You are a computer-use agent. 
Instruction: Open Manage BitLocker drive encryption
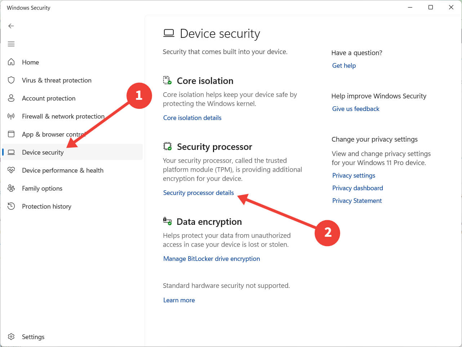[x=212, y=258]
